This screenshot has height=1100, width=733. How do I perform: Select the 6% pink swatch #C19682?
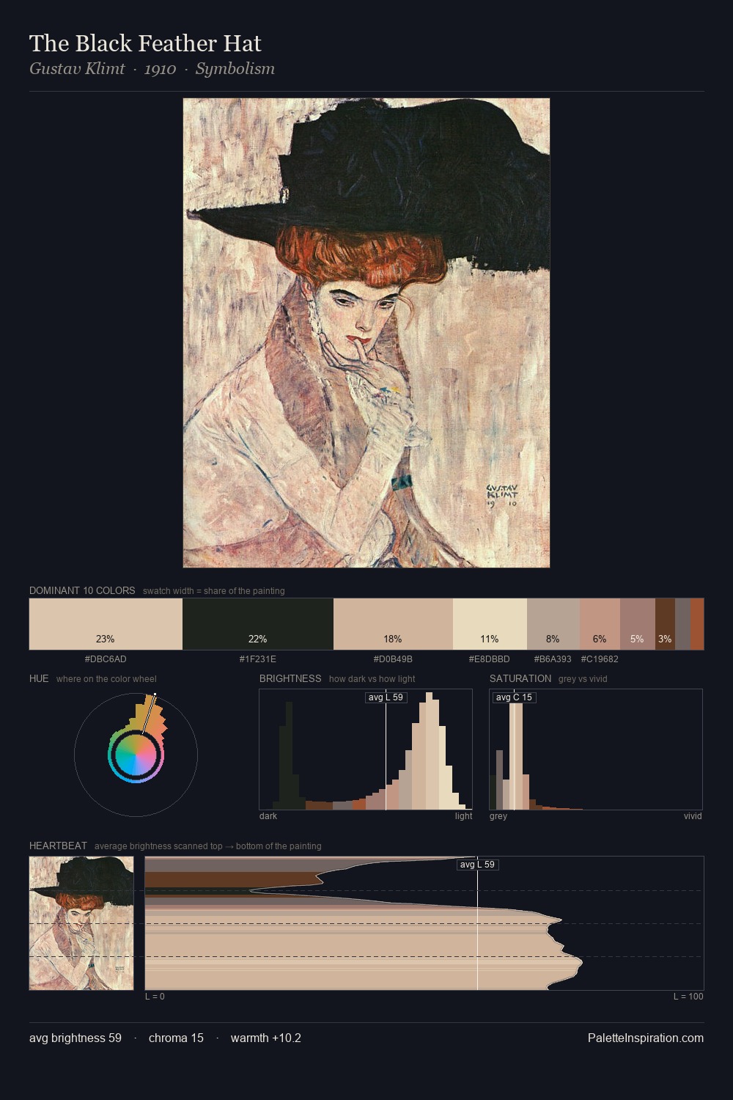(600, 624)
